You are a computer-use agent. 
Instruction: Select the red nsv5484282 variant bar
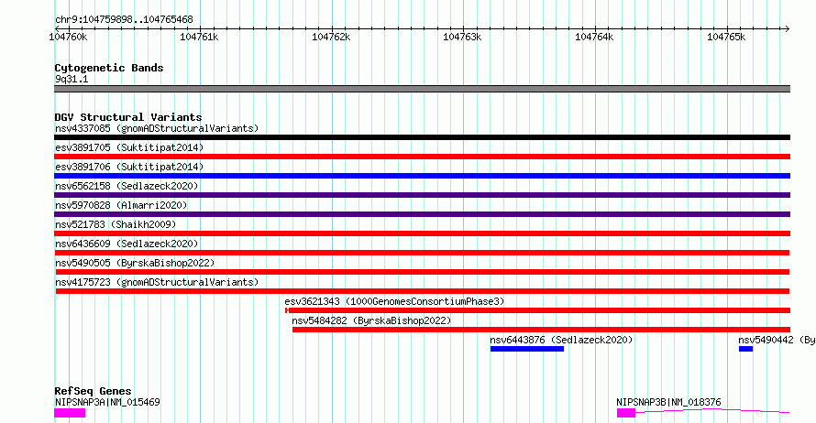click(541, 330)
